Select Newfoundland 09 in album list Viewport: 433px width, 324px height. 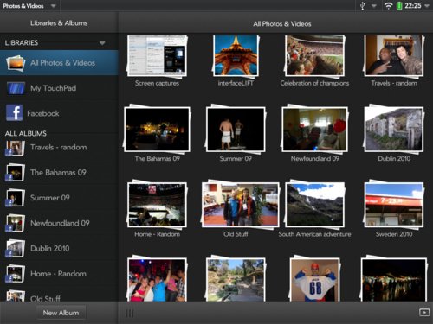[x=59, y=223]
